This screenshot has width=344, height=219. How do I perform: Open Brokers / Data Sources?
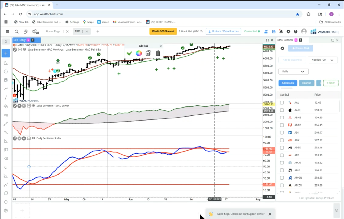tap(223, 31)
